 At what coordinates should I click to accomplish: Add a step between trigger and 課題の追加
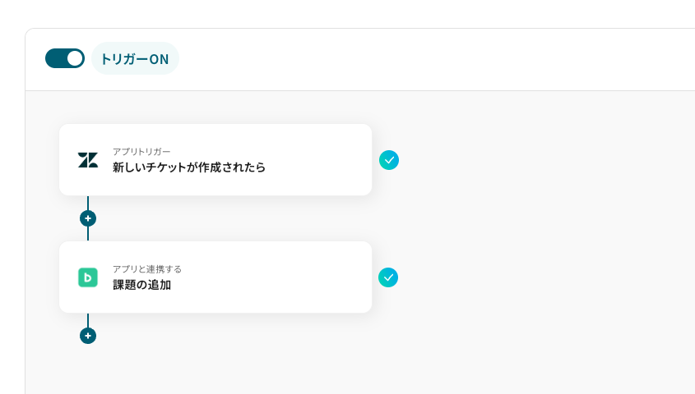click(88, 218)
